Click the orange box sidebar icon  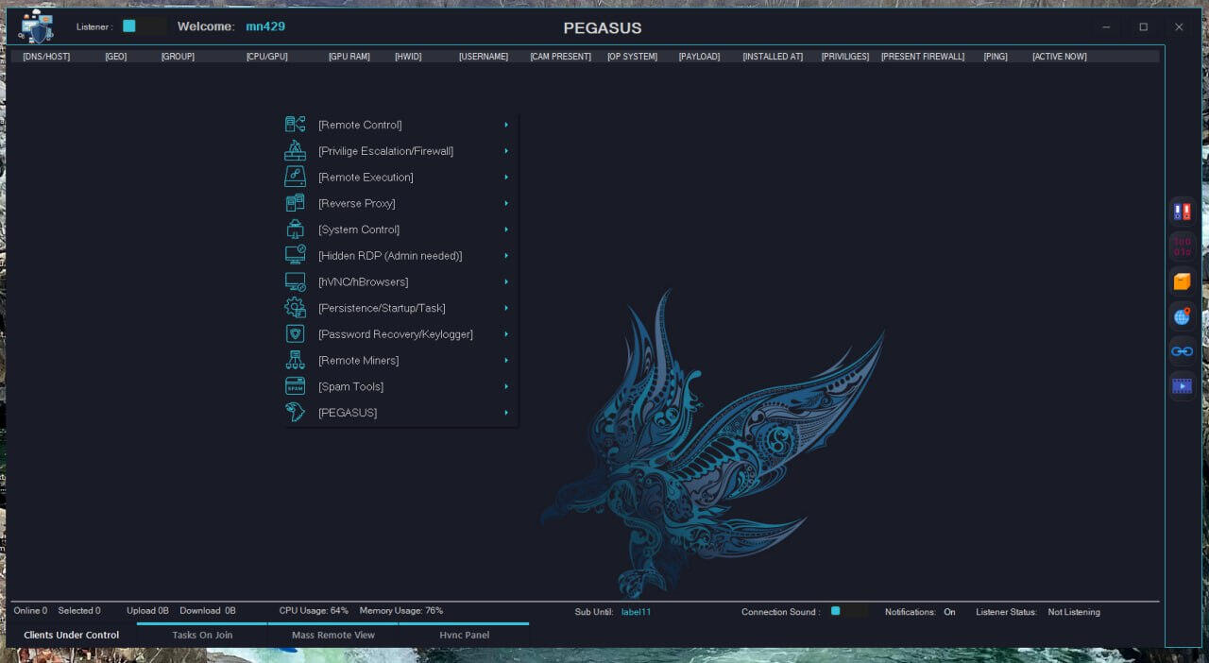1182,281
